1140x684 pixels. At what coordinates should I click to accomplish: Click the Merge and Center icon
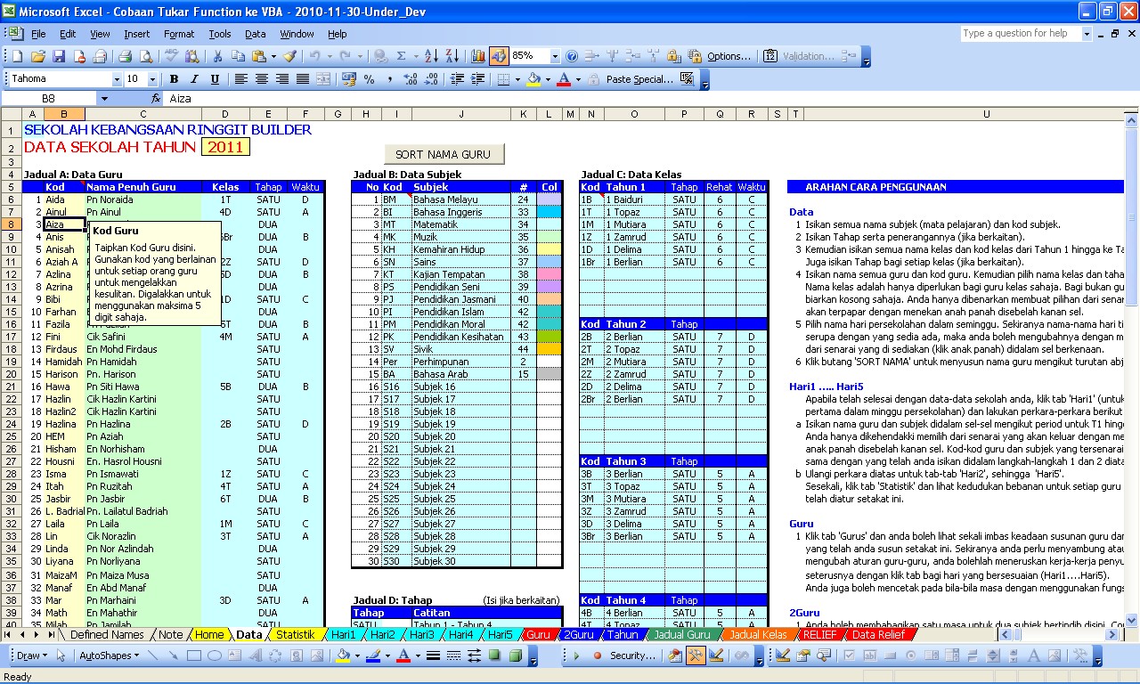pyautogui.click(x=324, y=79)
